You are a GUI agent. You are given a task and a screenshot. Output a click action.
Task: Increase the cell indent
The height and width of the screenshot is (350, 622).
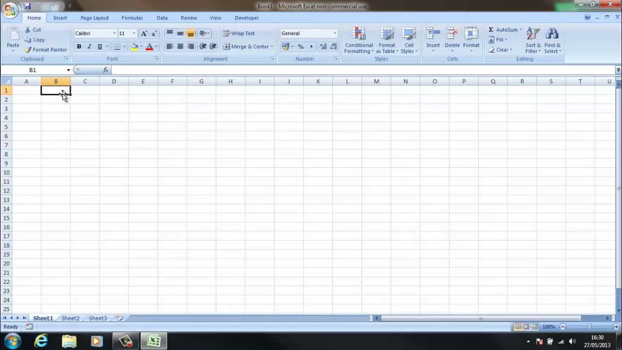213,47
